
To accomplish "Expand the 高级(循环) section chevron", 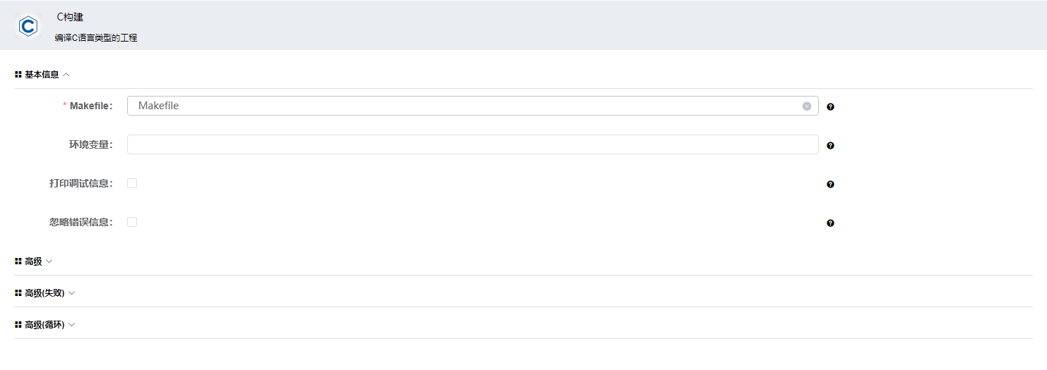I will [x=72, y=325].
